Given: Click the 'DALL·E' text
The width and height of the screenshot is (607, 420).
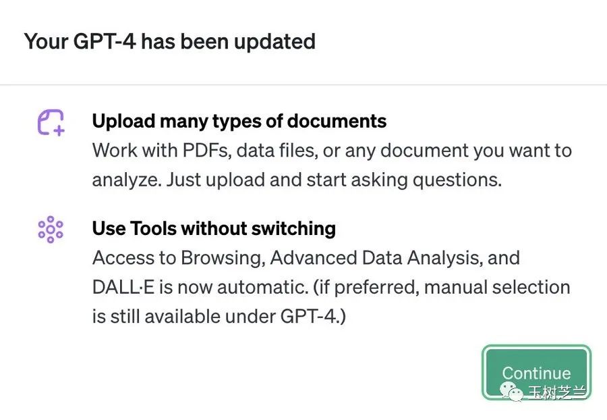Looking at the screenshot, I should coord(123,287).
